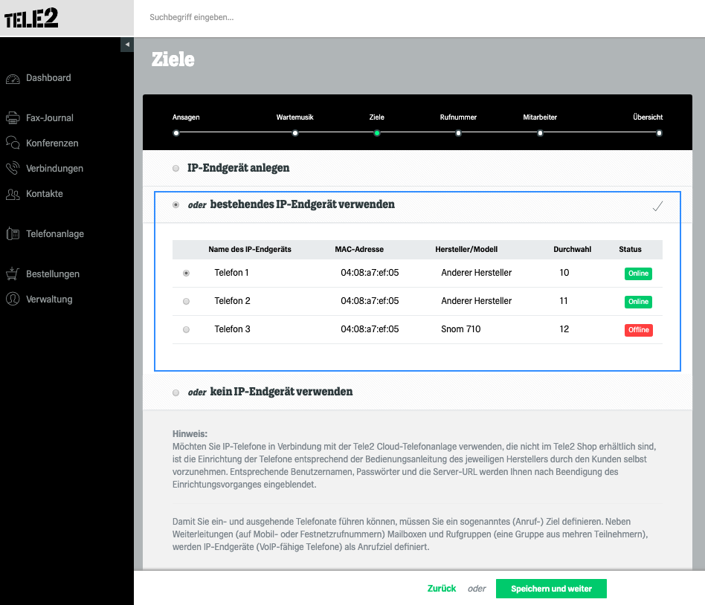Click the MAC-Adresse column header
The image size is (705, 605).
(x=359, y=250)
